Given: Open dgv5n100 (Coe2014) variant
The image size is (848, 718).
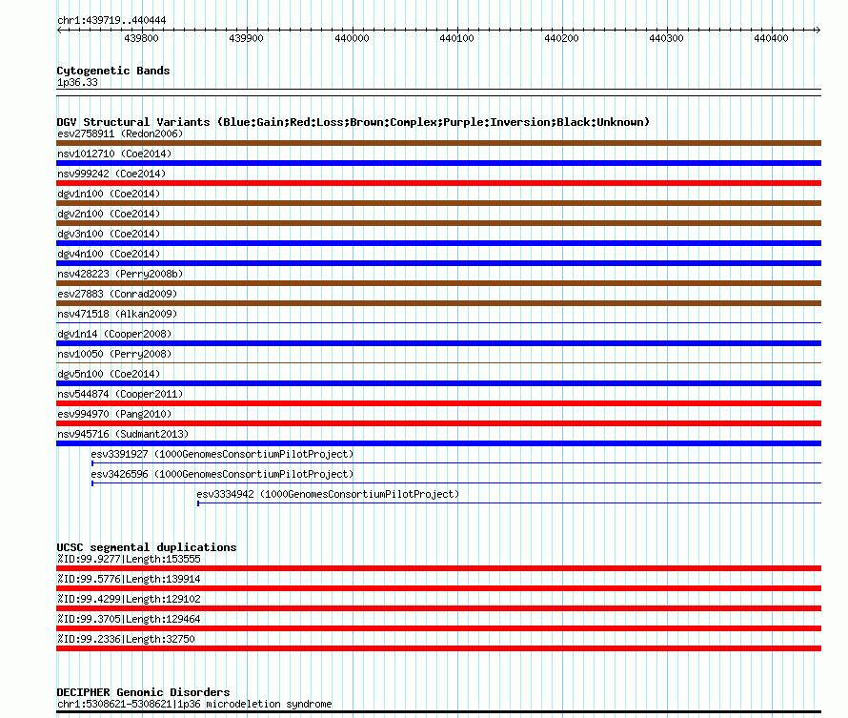Looking at the screenshot, I should 109,374.
